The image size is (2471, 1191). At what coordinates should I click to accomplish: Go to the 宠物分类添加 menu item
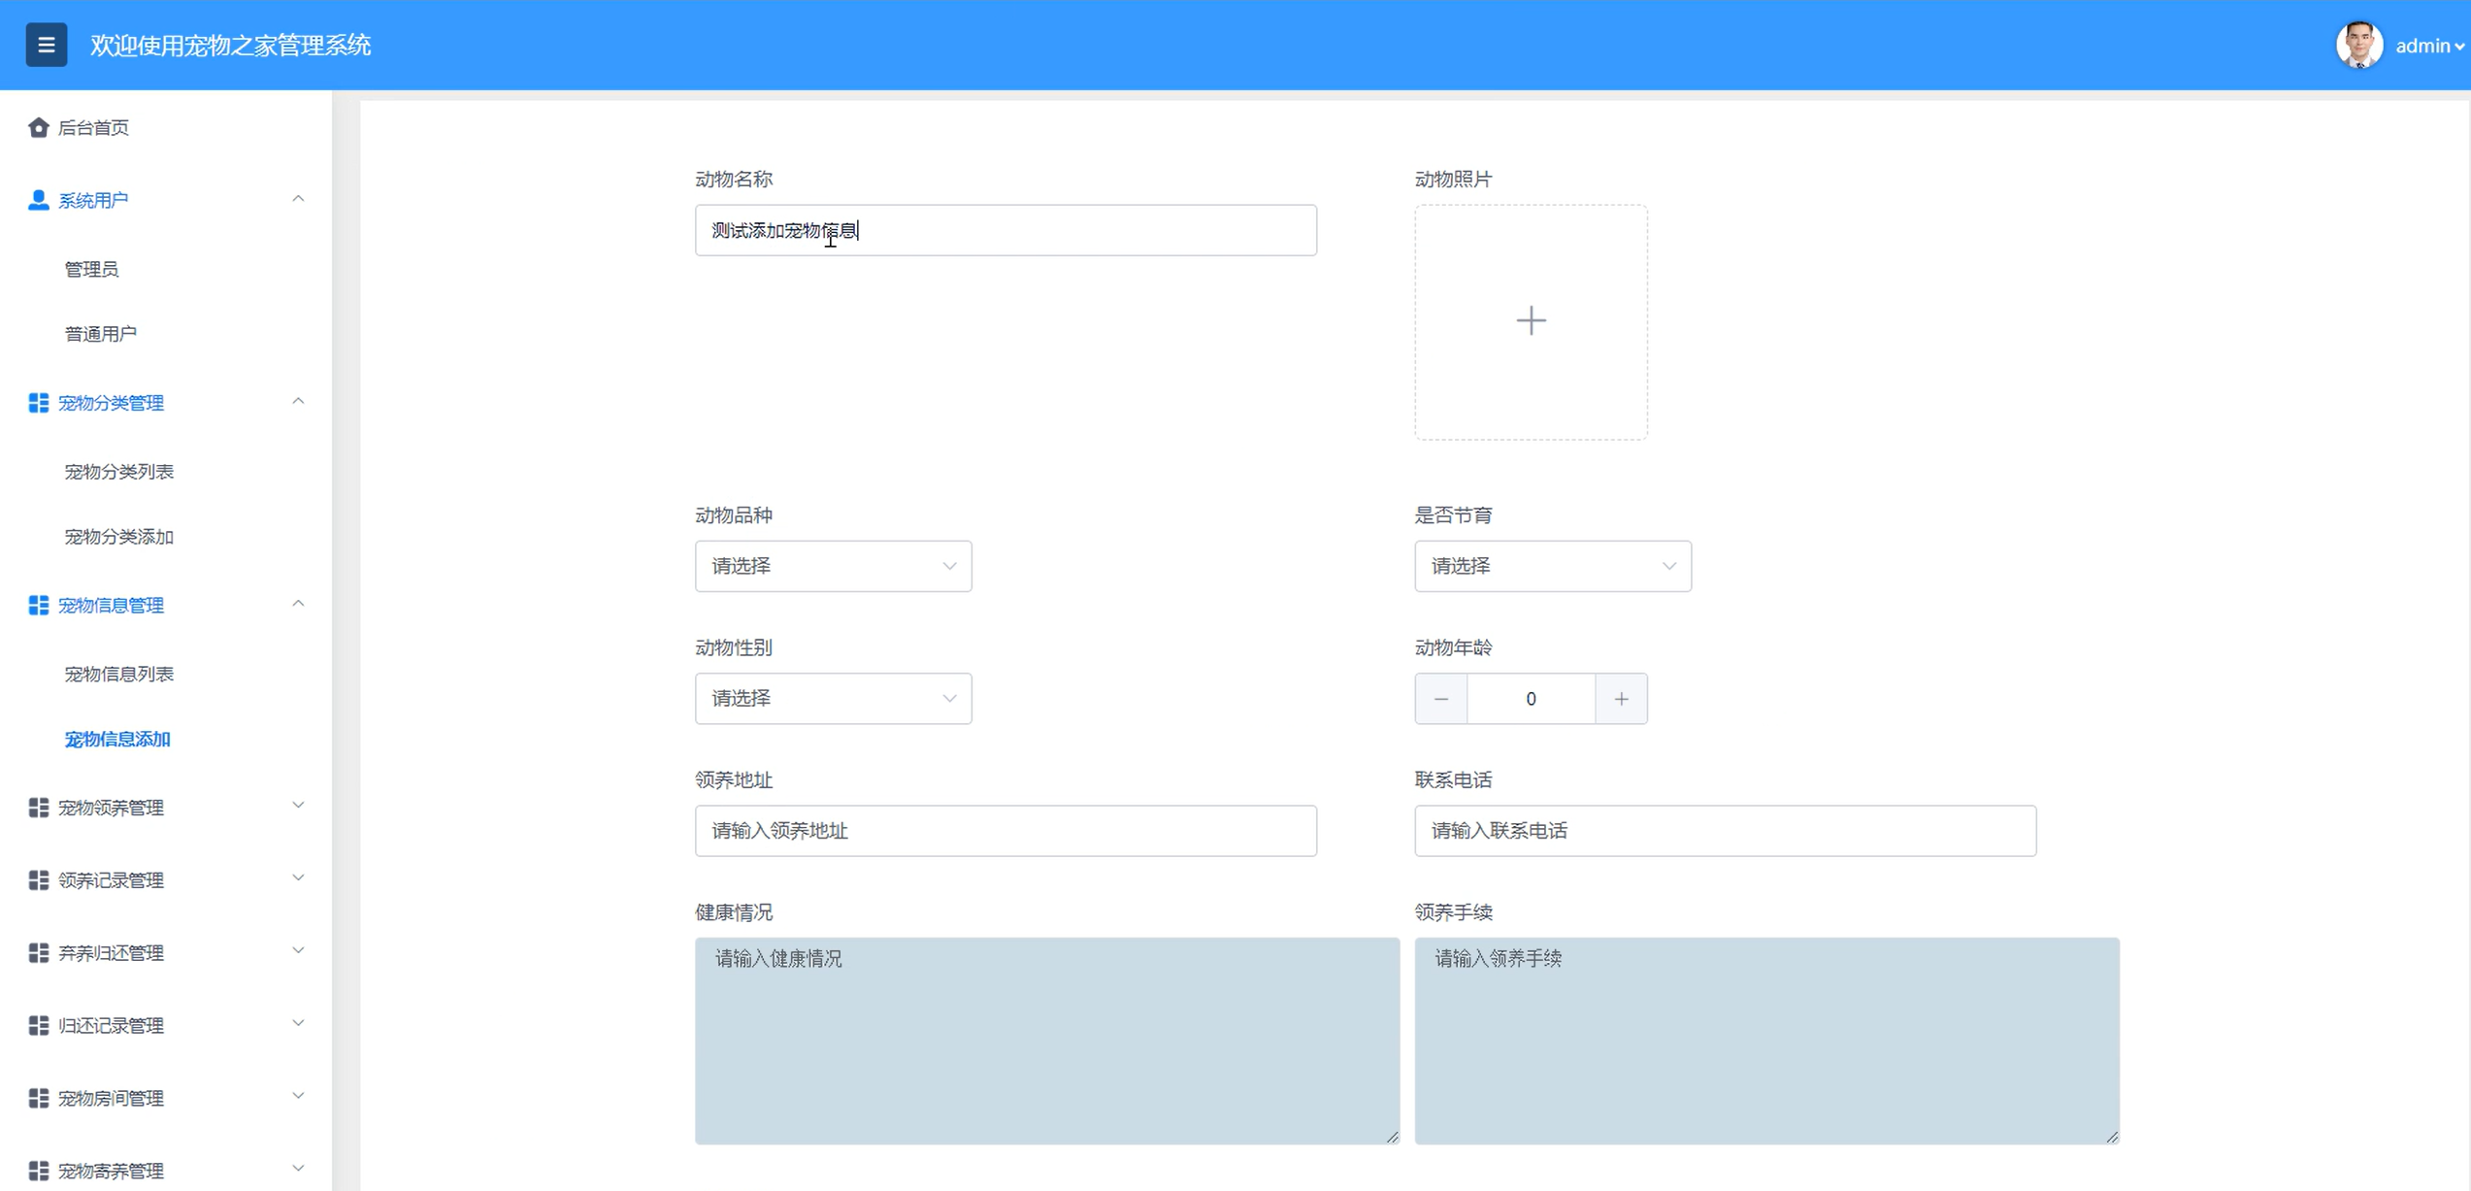pos(118,537)
